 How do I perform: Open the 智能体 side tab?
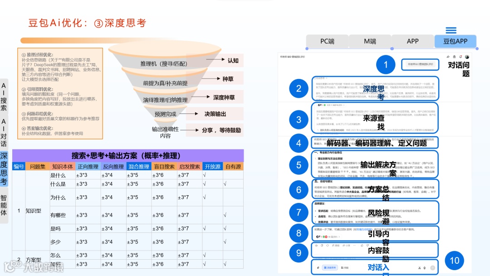tap(4, 205)
